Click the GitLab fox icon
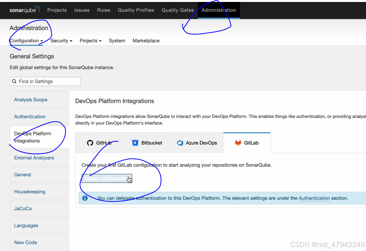Screen dimensions: 366x251 coord(238,143)
